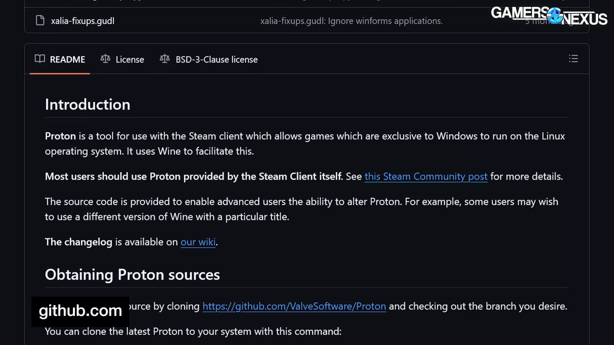Click the bold 'Proton' word starting the introduction
614x345 pixels.
coord(60,136)
